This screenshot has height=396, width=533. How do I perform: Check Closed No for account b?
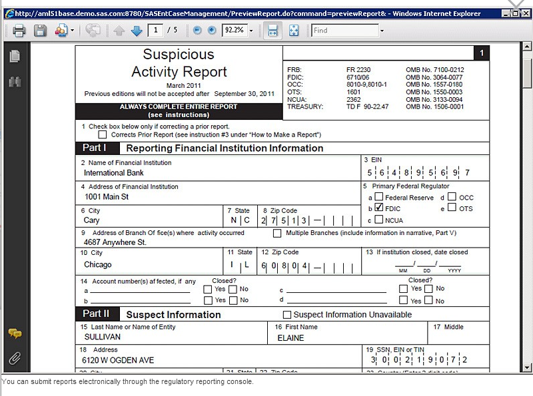tap(233, 301)
